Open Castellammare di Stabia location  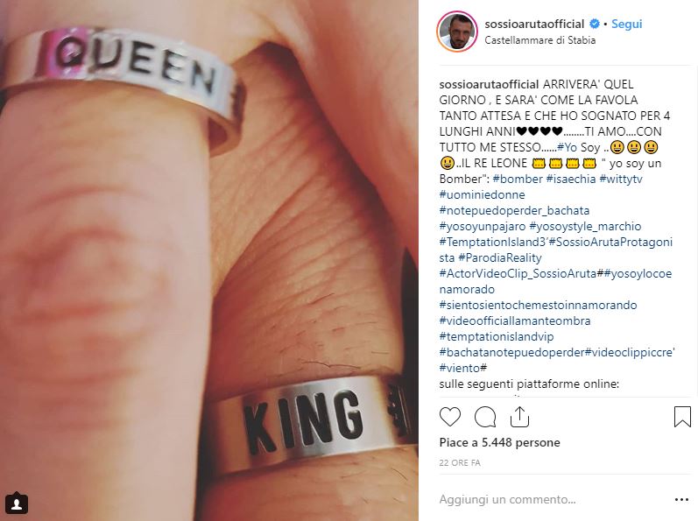coord(540,40)
